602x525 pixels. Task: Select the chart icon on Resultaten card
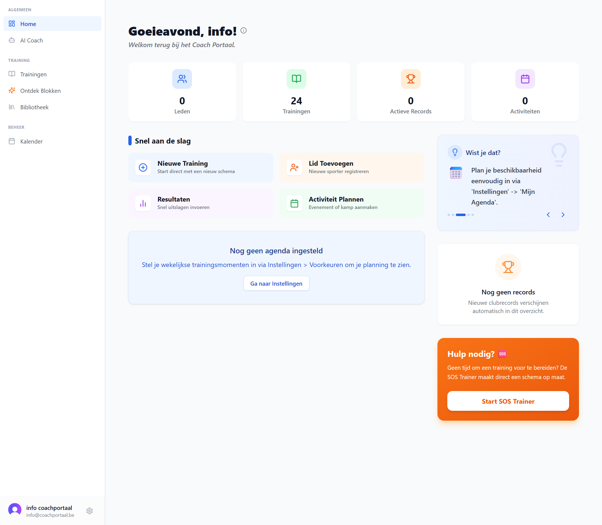click(143, 203)
